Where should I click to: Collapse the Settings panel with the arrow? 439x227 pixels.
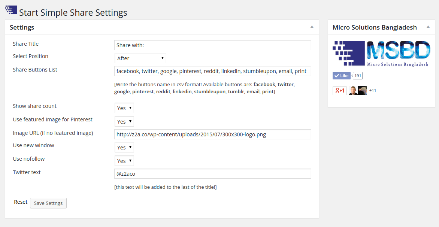point(312,27)
